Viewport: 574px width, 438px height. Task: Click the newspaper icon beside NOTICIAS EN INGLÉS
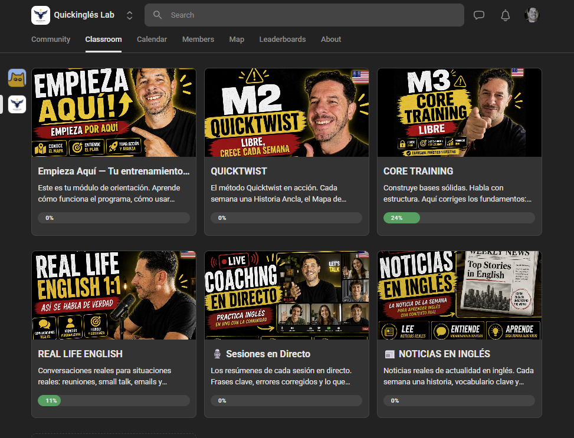click(x=390, y=354)
